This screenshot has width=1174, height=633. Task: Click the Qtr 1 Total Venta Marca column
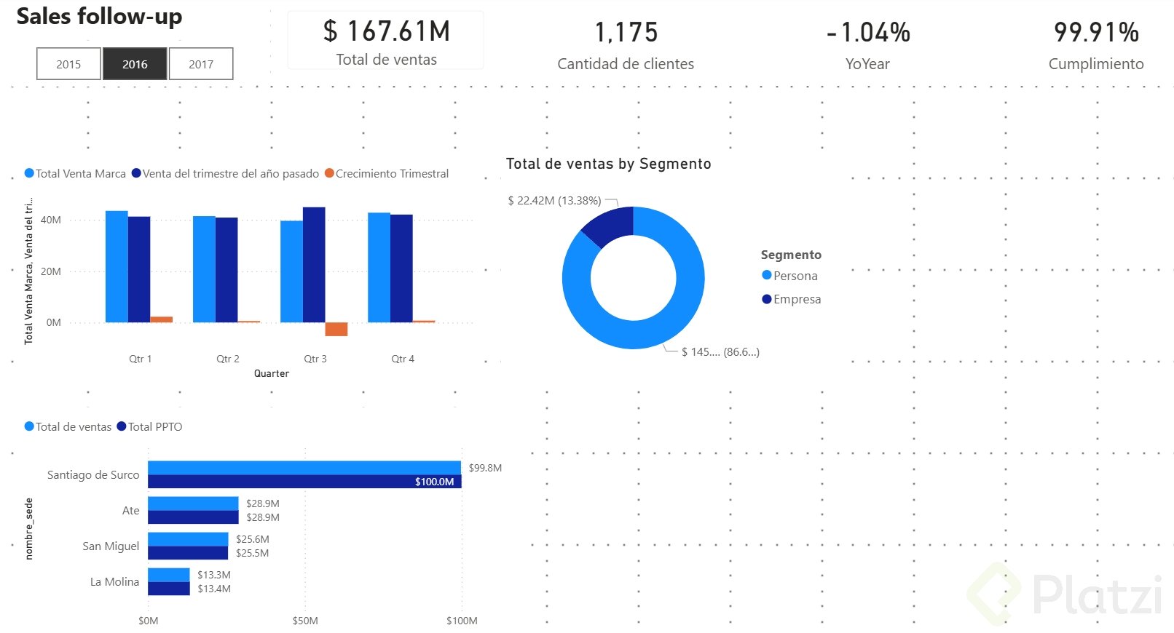pyautogui.click(x=117, y=266)
